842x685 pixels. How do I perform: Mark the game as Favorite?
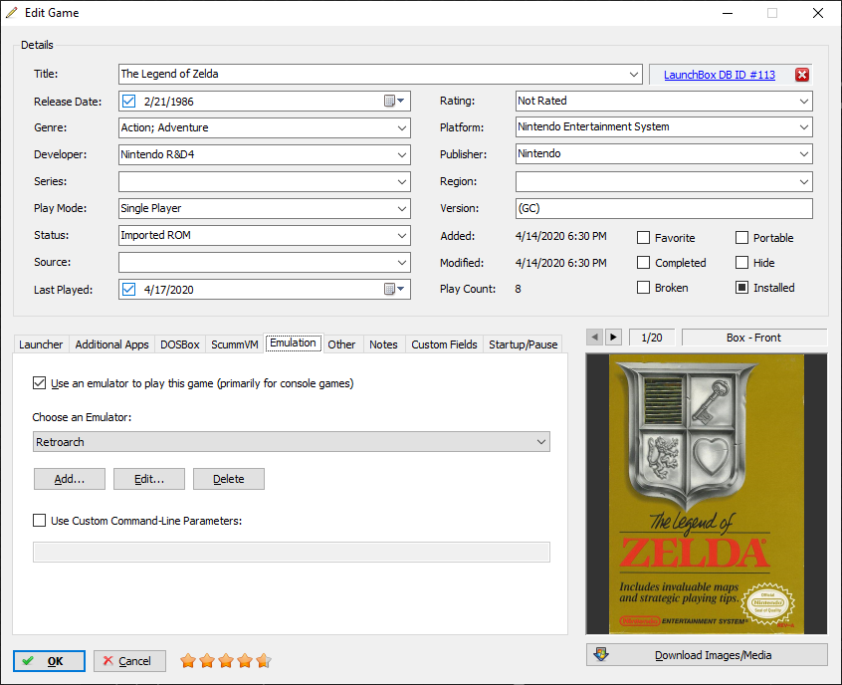click(643, 238)
